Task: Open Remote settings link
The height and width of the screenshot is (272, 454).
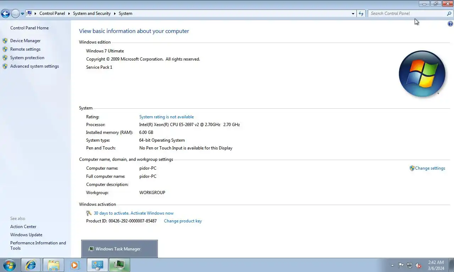Action: click(25, 49)
